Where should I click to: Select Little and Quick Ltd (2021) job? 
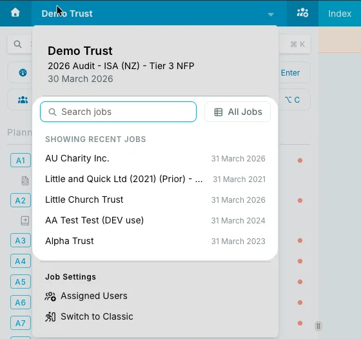tap(155, 179)
